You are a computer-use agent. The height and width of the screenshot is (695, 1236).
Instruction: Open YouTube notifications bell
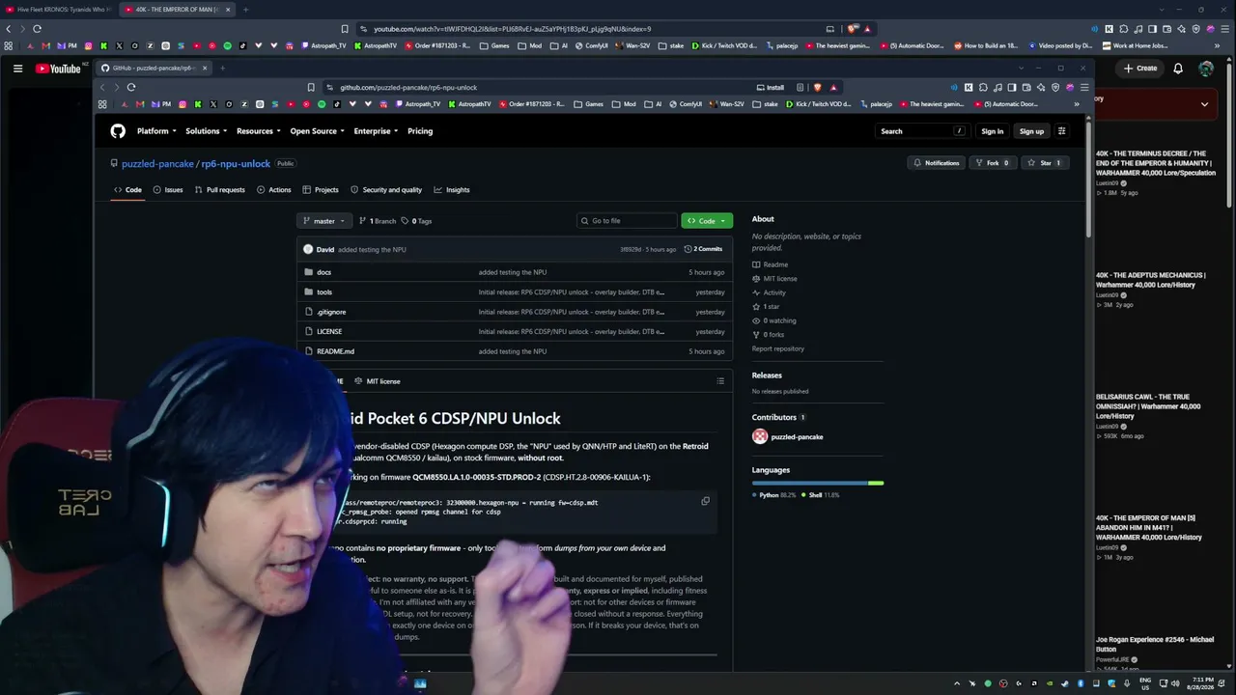tap(1178, 69)
